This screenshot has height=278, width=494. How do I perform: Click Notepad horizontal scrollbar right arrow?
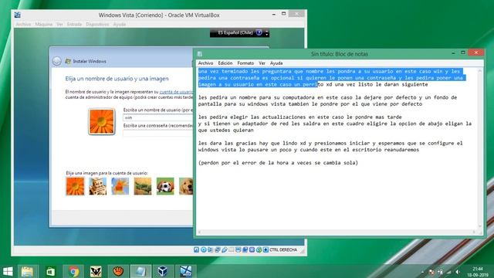[475, 232]
